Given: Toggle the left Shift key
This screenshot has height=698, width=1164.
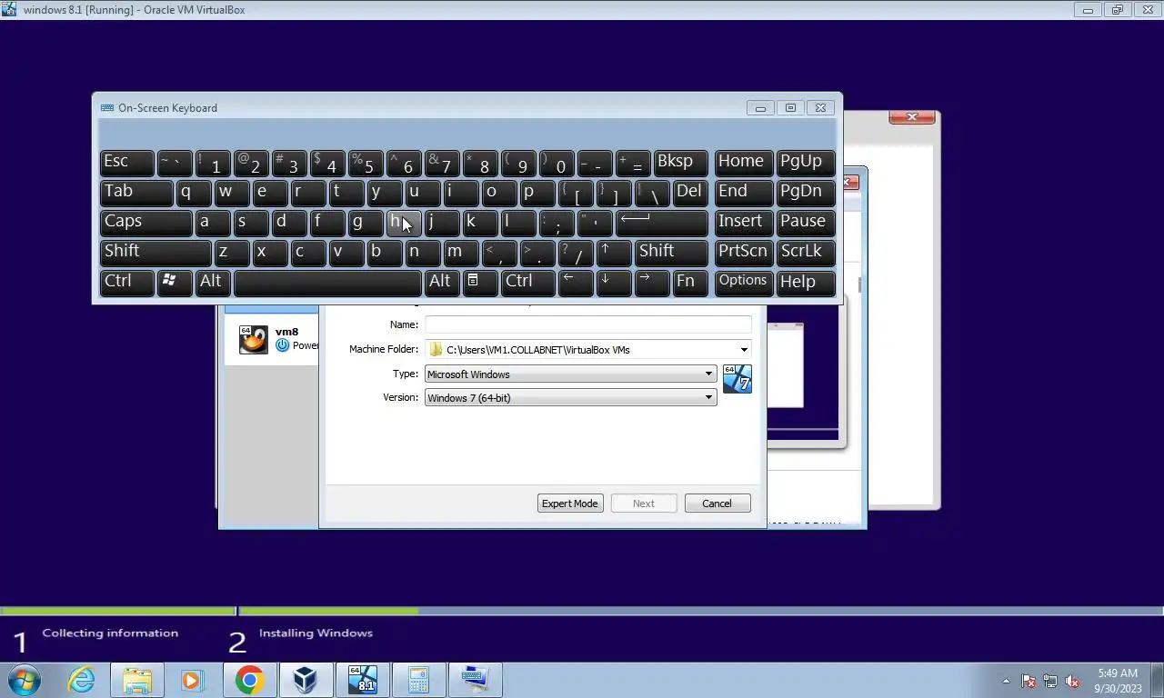Looking at the screenshot, I should (x=156, y=253).
